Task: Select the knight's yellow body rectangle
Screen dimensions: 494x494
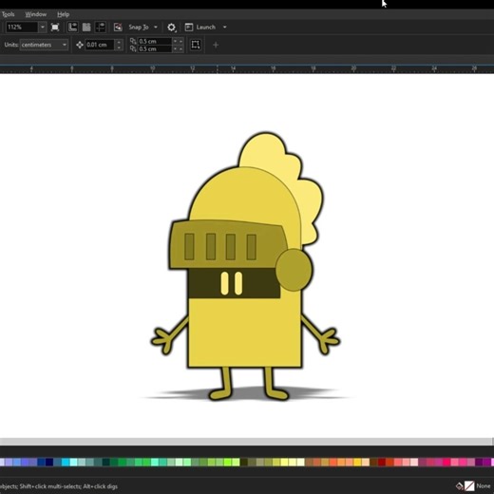Action: [244, 332]
